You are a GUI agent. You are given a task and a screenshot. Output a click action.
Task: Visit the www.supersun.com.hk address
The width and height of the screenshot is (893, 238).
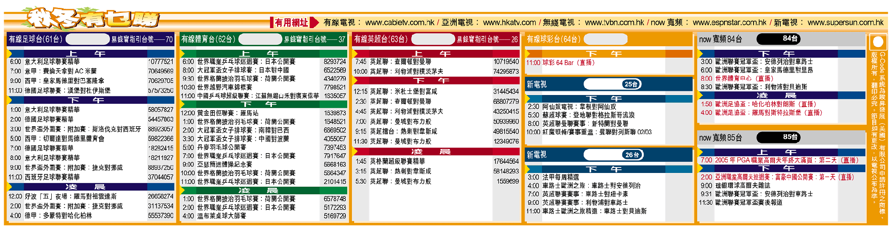(x=845, y=23)
